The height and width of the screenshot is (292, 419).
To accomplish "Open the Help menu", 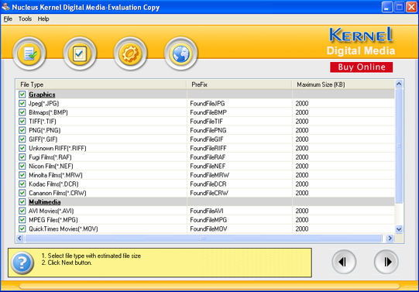I will (x=43, y=19).
